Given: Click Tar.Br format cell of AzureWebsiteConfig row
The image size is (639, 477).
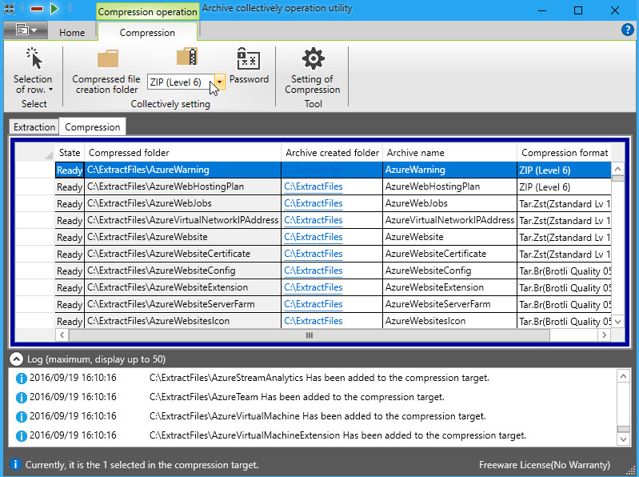Looking at the screenshot, I should point(564,271).
